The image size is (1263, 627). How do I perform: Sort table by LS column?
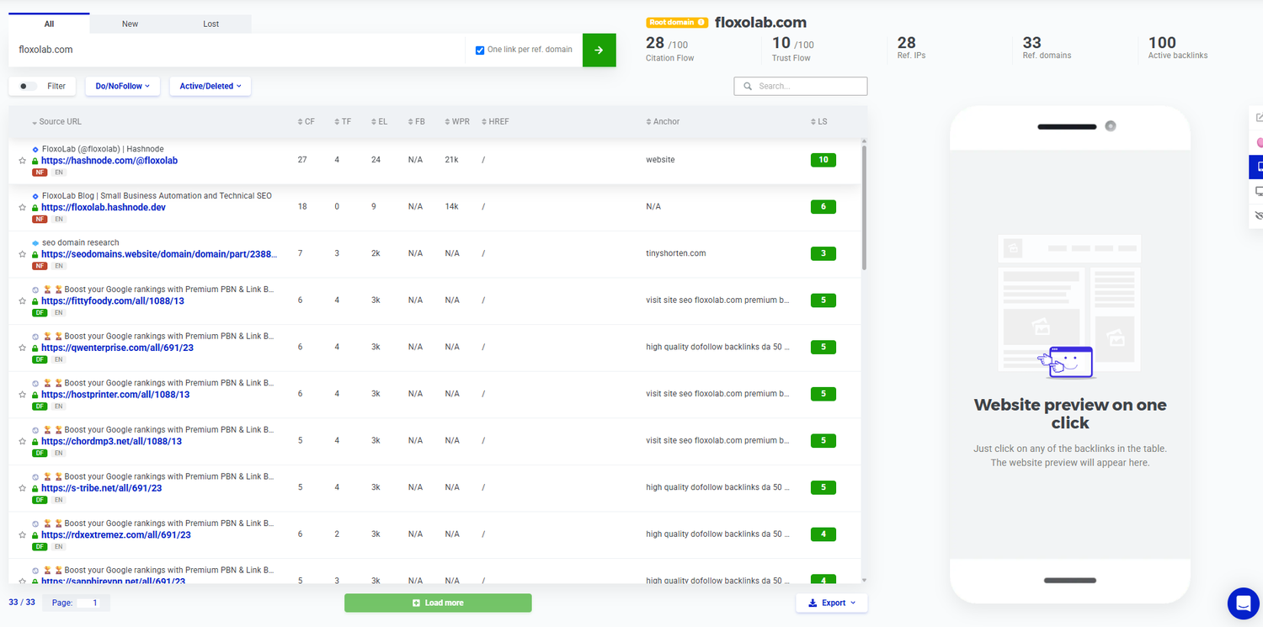(x=818, y=122)
